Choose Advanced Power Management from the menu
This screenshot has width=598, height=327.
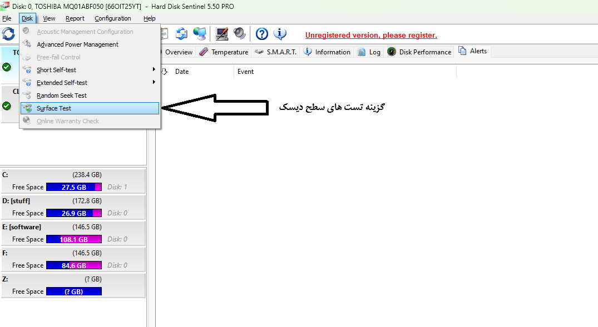point(90,44)
